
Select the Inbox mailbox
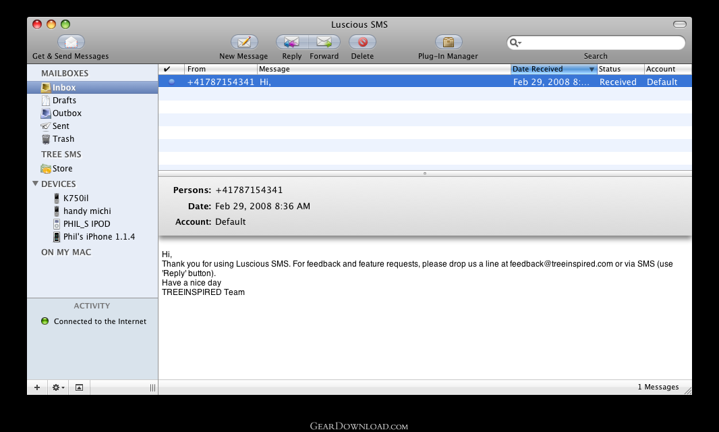coord(92,87)
